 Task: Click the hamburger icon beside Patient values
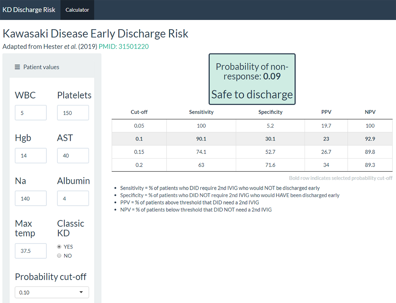[17, 67]
